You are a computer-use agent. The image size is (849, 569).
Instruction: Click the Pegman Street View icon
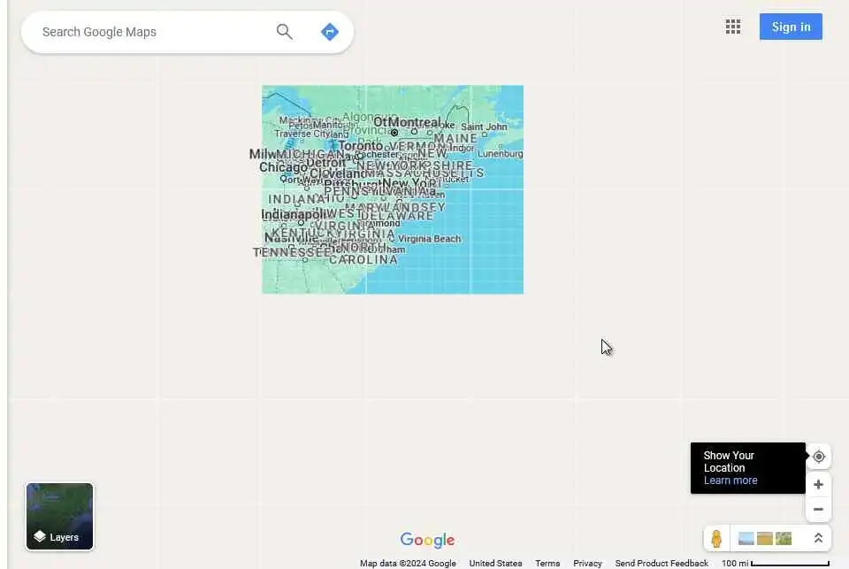pos(716,539)
